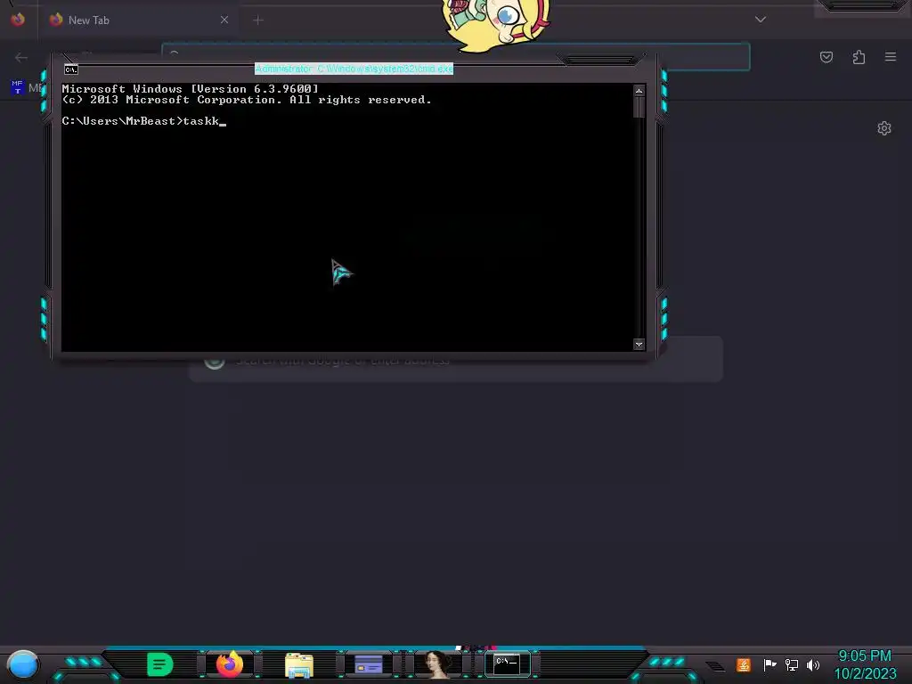Open Firefox new tab personalize gear
The height and width of the screenshot is (684, 912).
coord(884,128)
